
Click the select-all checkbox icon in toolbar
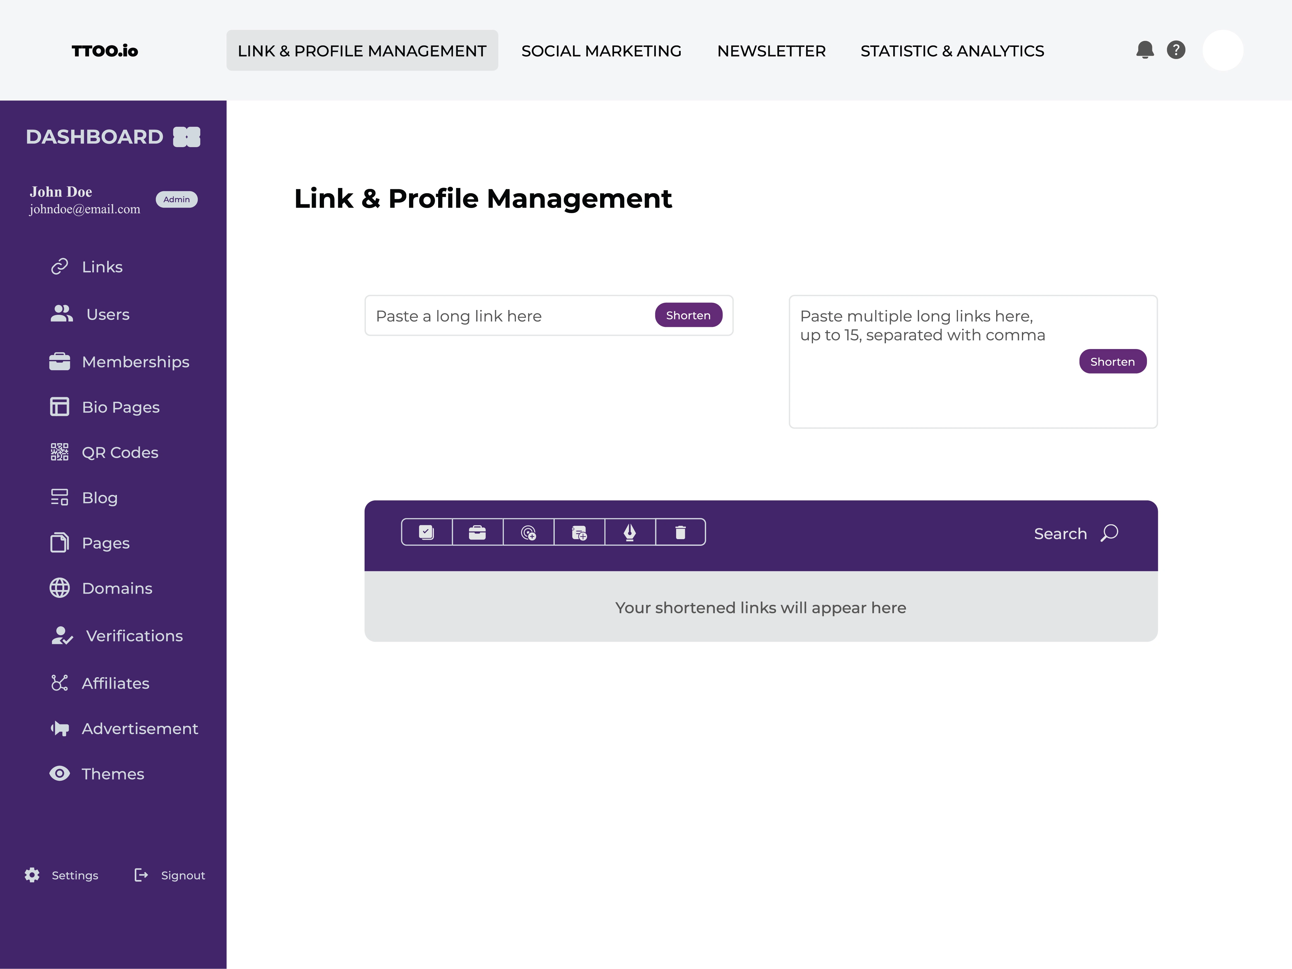click(x=426, y=532)
